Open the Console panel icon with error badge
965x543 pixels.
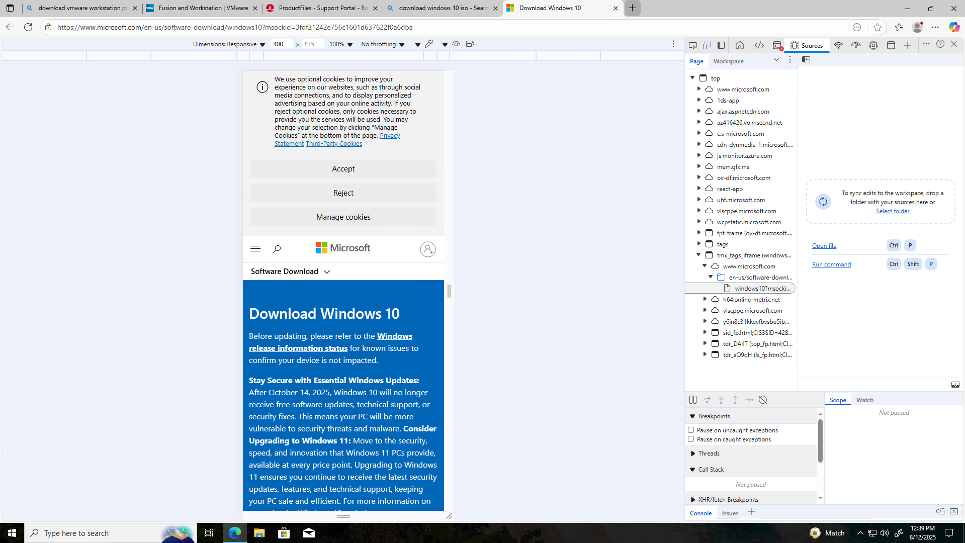(x=777, y=45)
